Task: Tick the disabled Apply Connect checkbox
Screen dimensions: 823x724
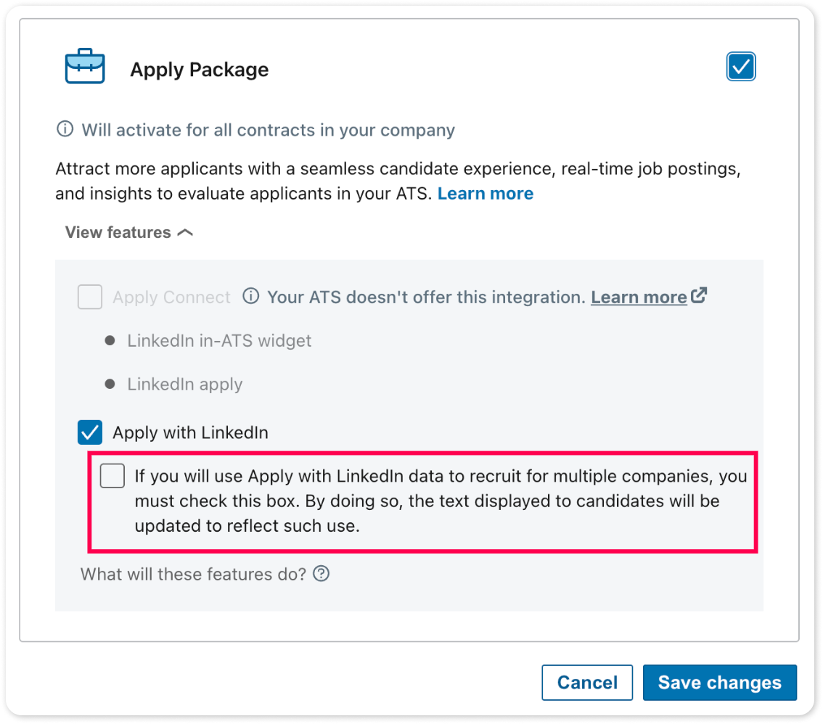Action: click(90, 297)
